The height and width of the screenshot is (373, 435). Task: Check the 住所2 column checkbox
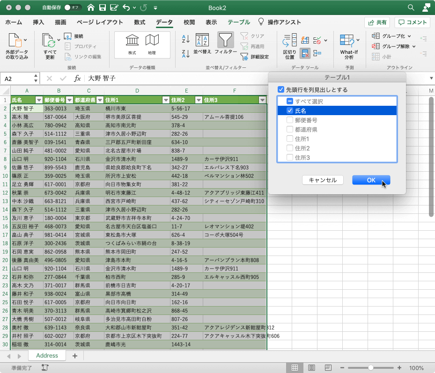[290, 148]
